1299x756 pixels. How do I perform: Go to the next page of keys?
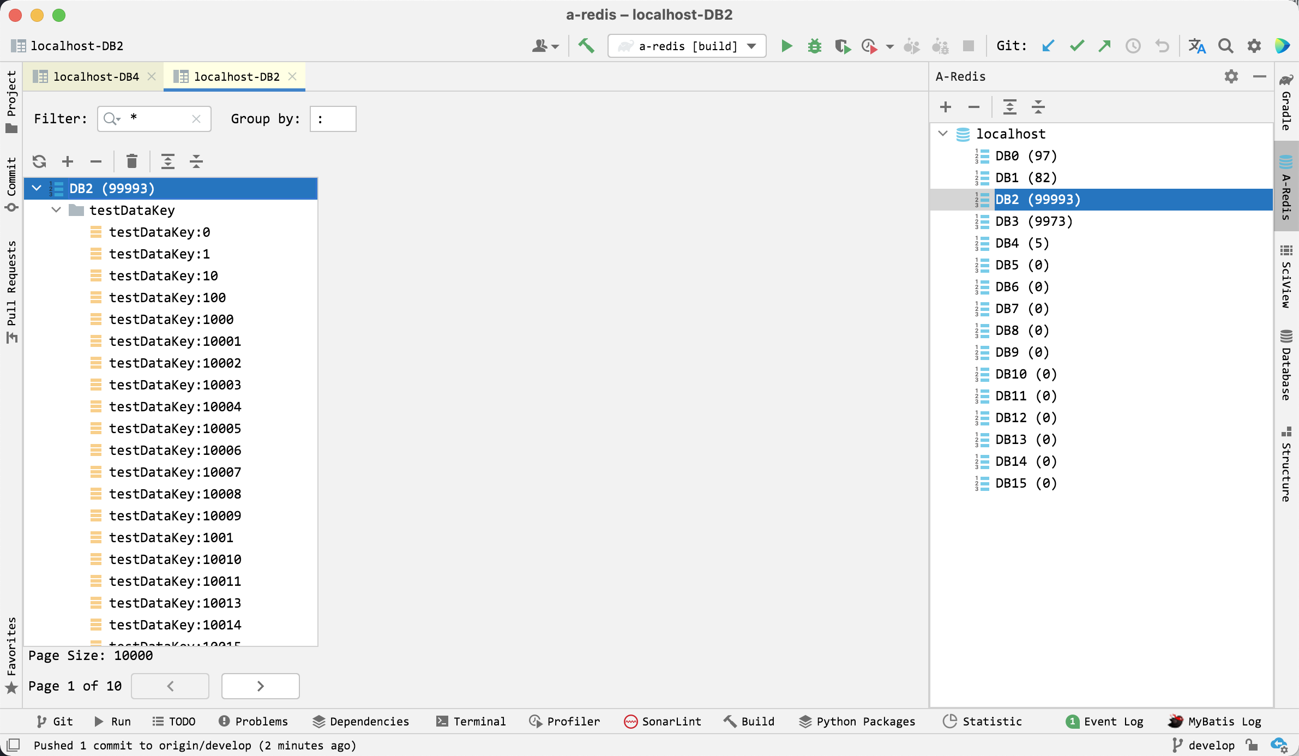pyautogui.click(x=260, y=686)
